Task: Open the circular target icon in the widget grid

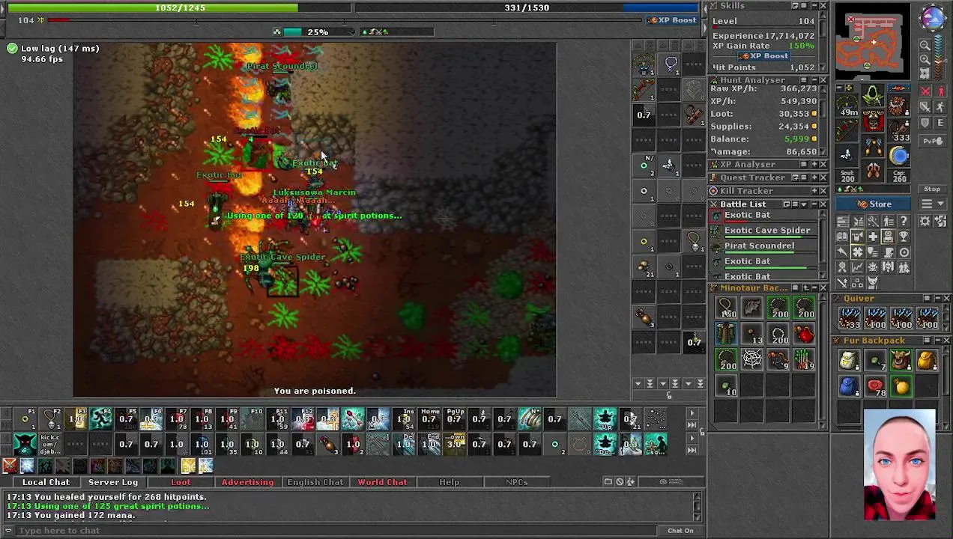Action: 904,252
